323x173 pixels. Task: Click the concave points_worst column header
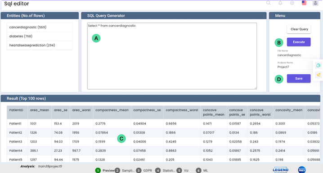pos(260,112)
